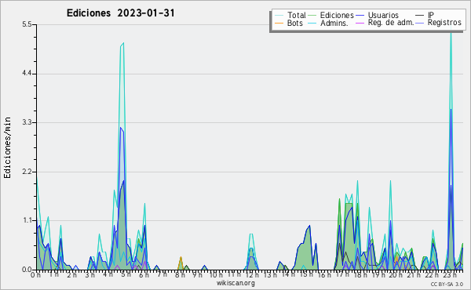The width and height of the screenshot is (471, 290).
Task: Click the 0.0 y-axis value
Action: (27, 270)
